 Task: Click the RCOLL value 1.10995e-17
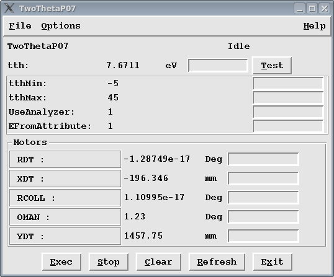[x=154, y=197]
